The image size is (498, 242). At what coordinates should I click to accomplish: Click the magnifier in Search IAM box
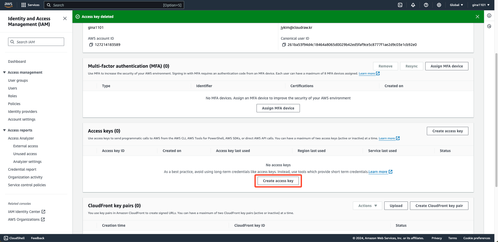point(12,42)
